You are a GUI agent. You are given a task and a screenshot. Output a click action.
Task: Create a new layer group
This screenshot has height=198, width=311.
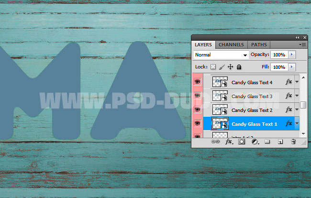pos(267,142)
